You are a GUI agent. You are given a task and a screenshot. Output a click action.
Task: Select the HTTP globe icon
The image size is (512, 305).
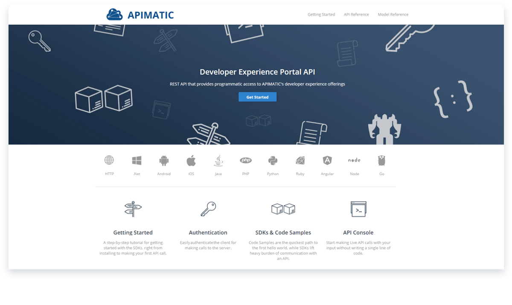coord(109,160)
